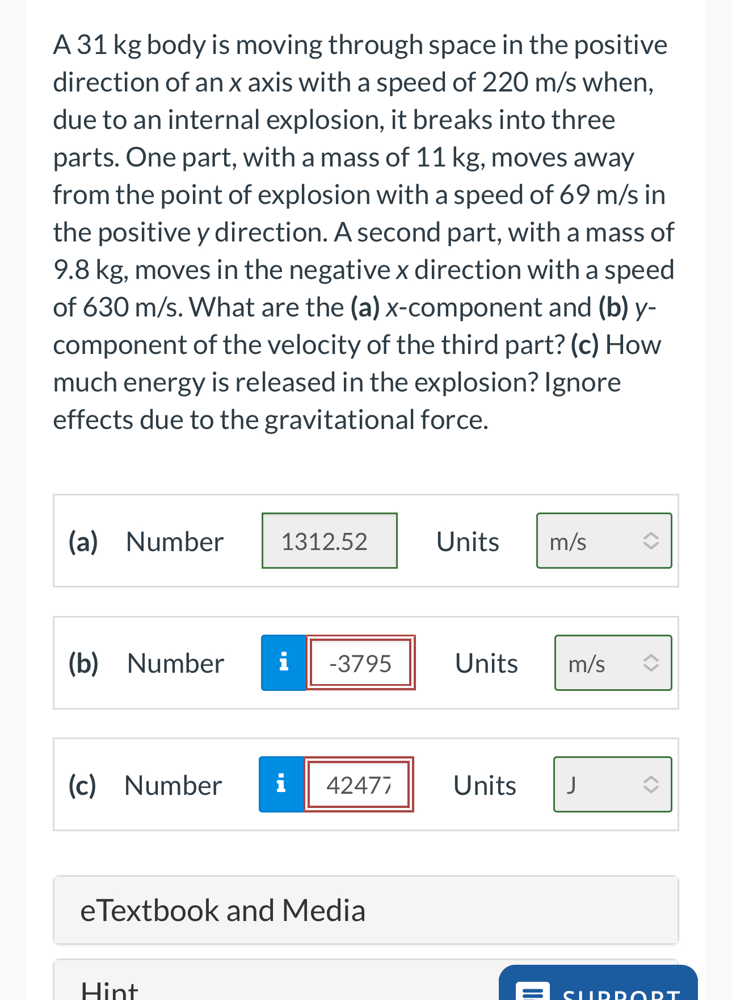732x1000 pixels.
Task: Click the chevron on part (b) units selector
Action: click(x=650, y=662)
